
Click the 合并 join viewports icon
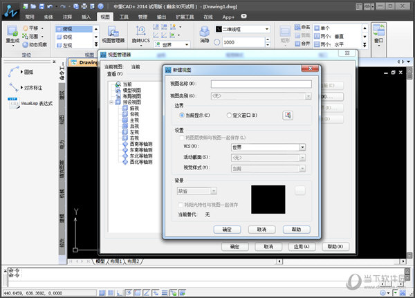point(302,44)
